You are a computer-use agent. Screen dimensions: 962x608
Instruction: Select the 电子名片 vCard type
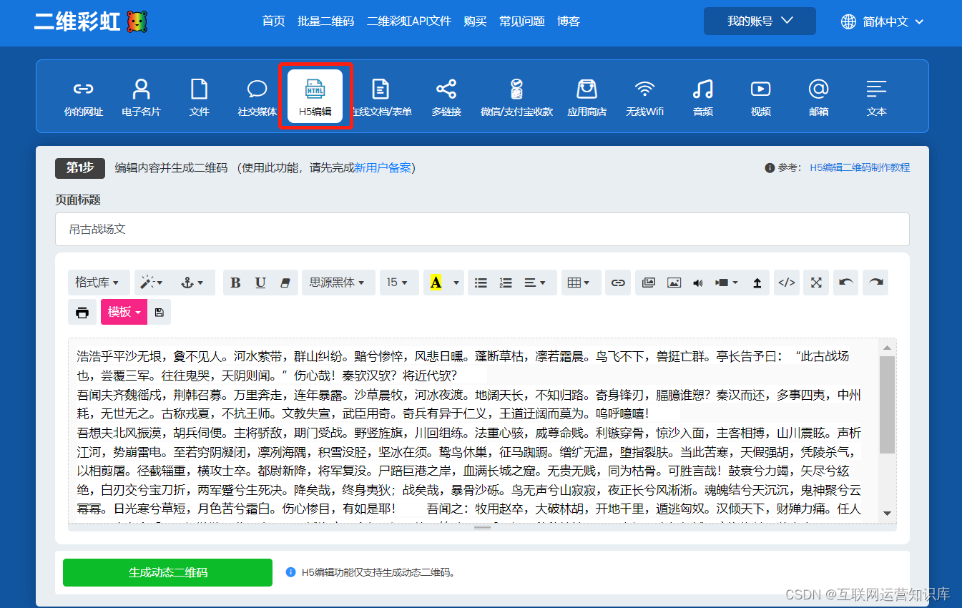click(142, 97)
